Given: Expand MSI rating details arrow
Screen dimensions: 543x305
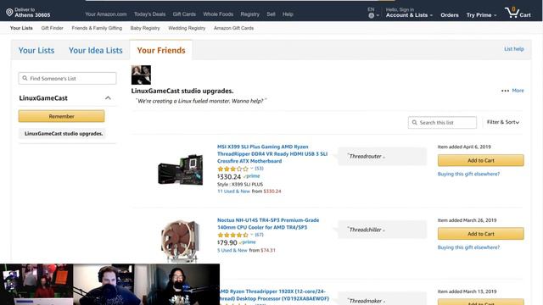Looking at the screenshot, I should 252,169.
